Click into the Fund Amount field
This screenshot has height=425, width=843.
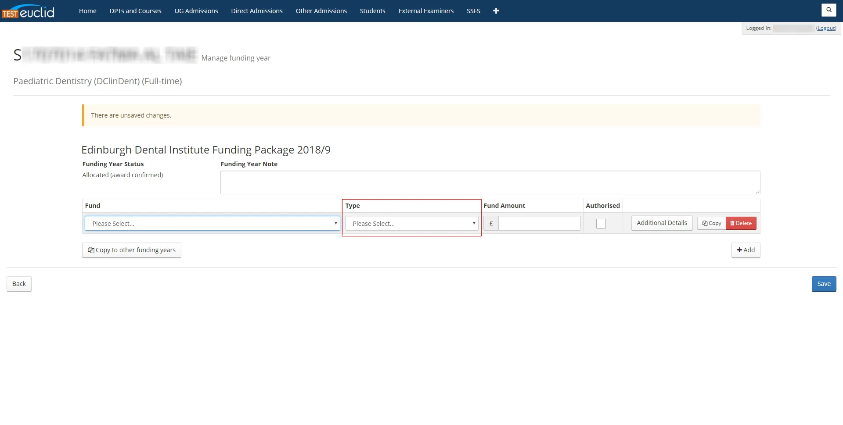[x=539, y=224]
